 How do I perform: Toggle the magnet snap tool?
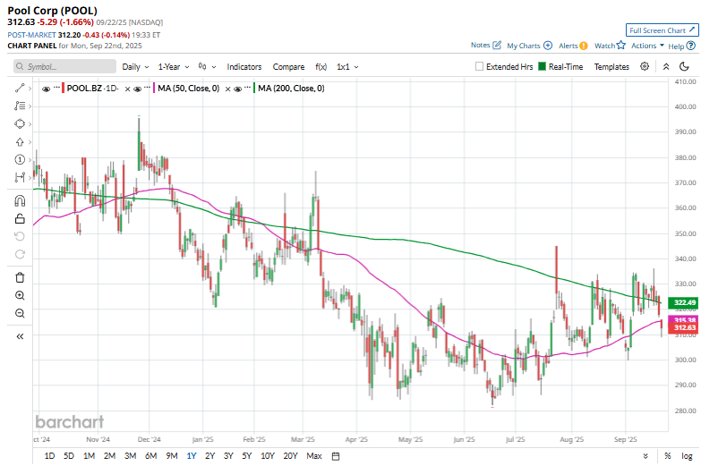click(20, 201)
